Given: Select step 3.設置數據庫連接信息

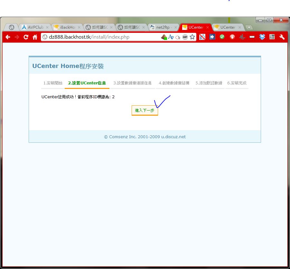Looking at the screenshot, I should pyautogui.click(x=132, y=83).
